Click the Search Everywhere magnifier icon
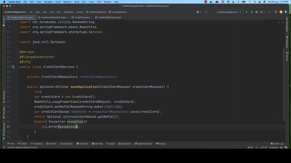The image size is (291, 163). tap(276, 12)
